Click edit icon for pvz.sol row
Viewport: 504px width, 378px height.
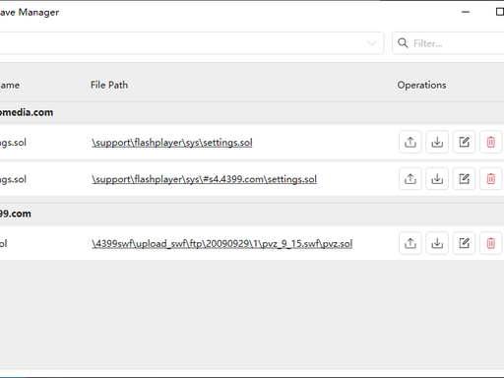click(464, 243)
